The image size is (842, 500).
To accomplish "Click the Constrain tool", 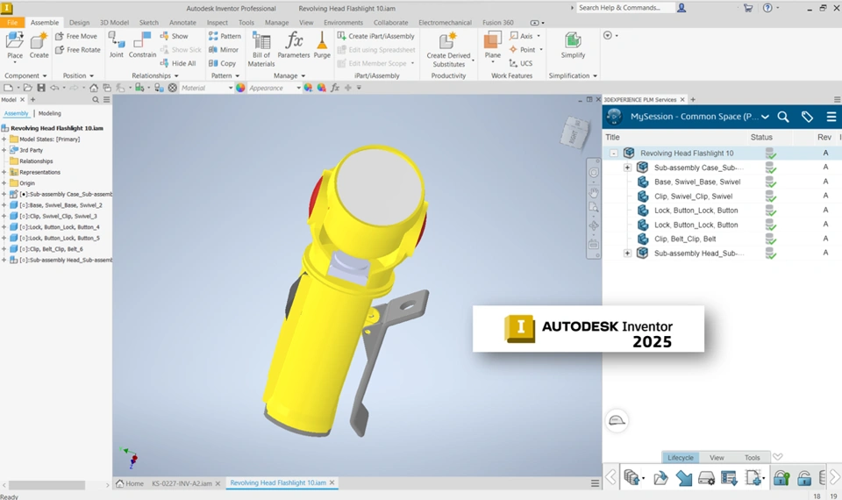I will (142, 45).
